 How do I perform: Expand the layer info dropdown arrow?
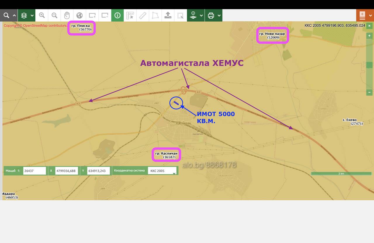[x=201, y=15]
